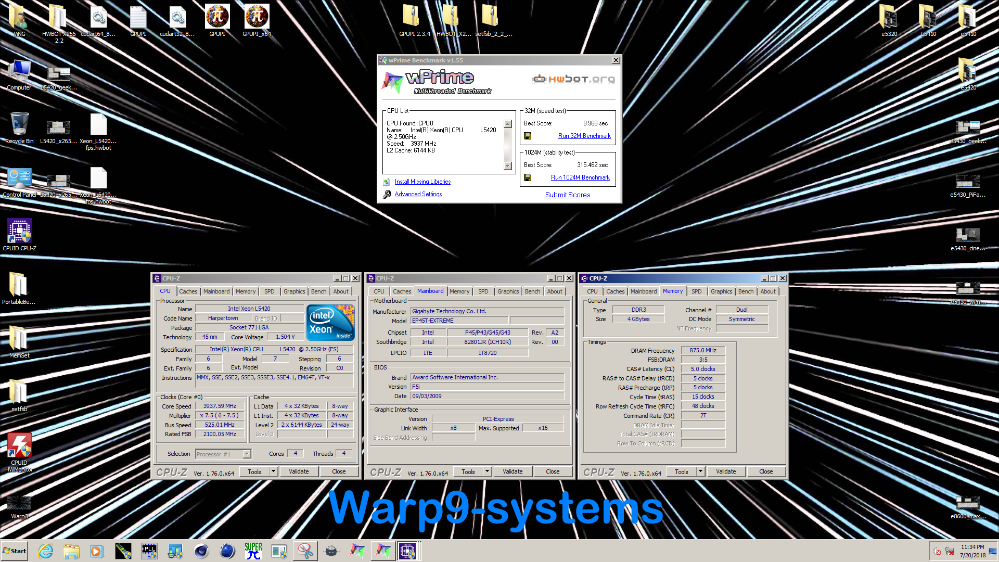Click Run 32M Benchmark link
The width and height of the screenshot is (999, 562).
[x=584, y=136]
